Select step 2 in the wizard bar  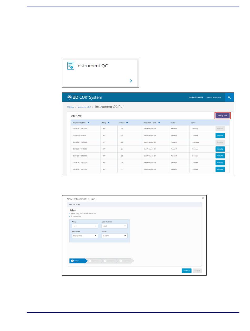(94, 261)
